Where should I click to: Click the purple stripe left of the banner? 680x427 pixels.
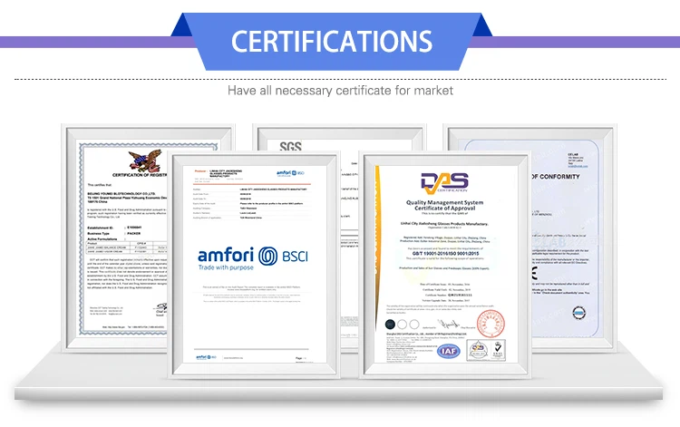(x=91, y=41)
